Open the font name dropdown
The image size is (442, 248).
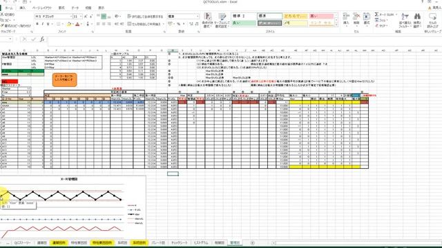point(70,17)
